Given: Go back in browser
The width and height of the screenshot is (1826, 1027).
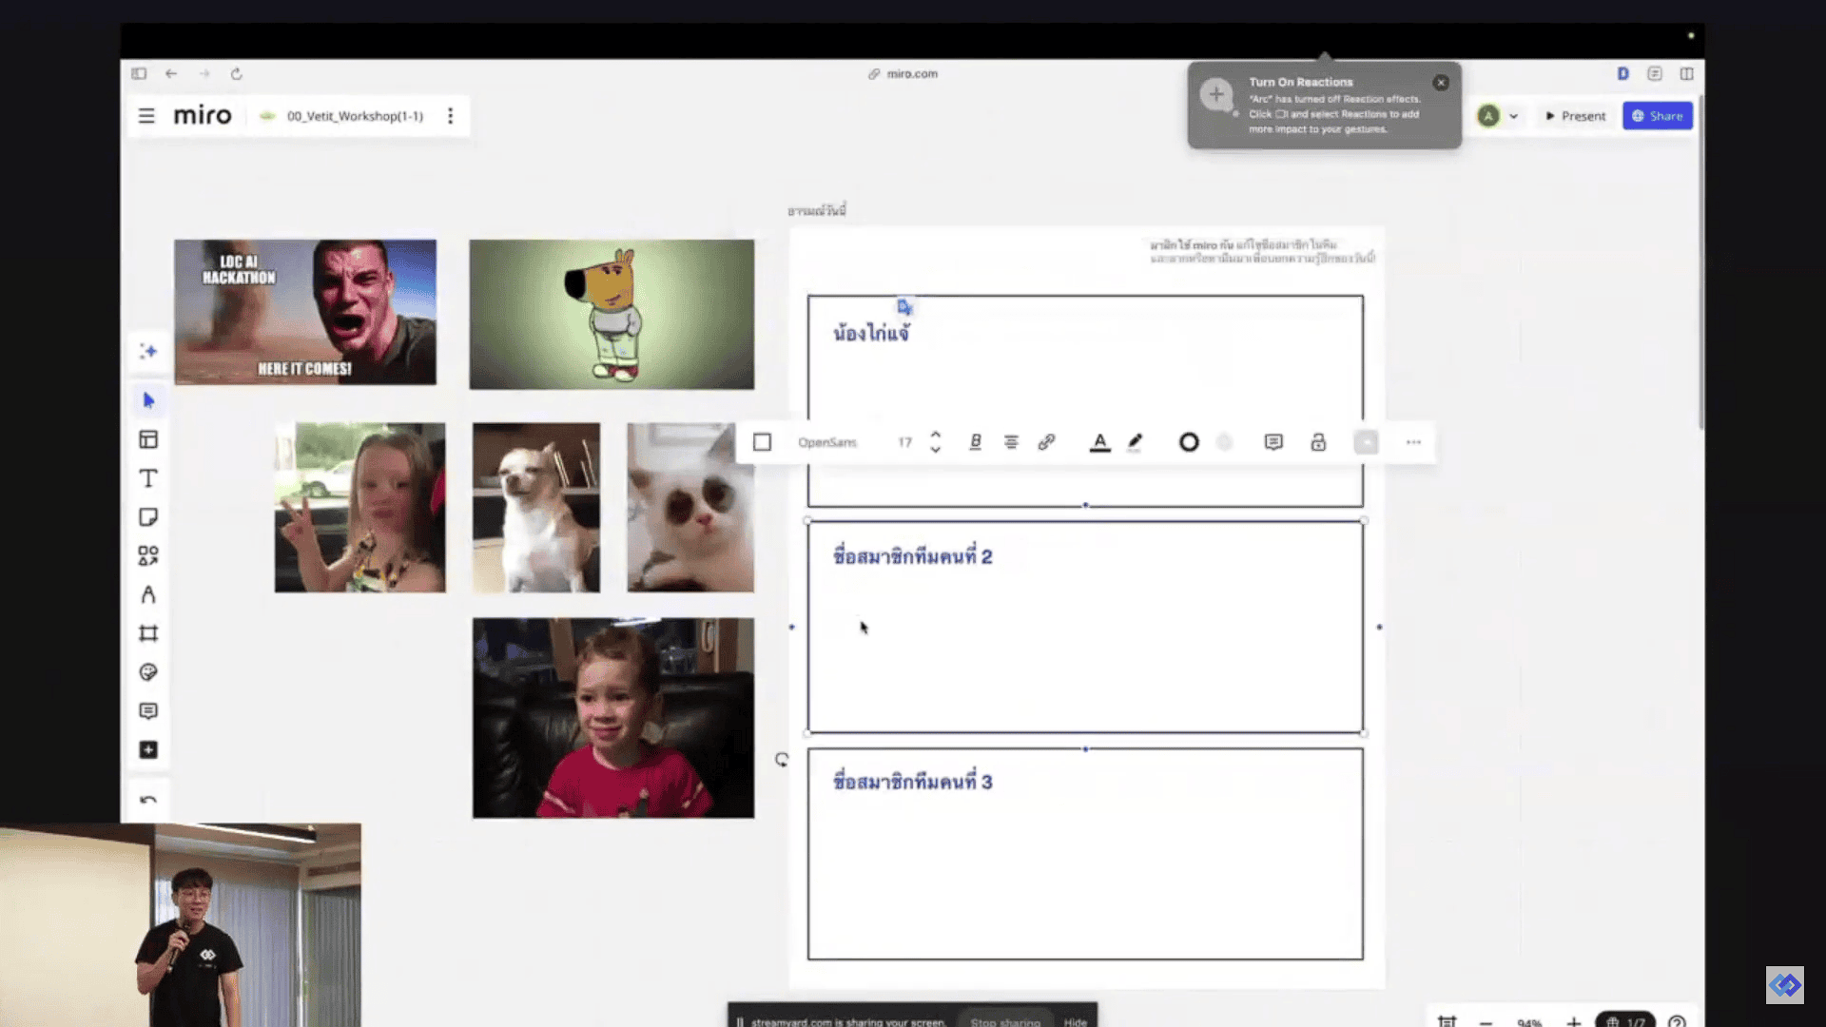Looking at the screenshot, I should (171, 73).
